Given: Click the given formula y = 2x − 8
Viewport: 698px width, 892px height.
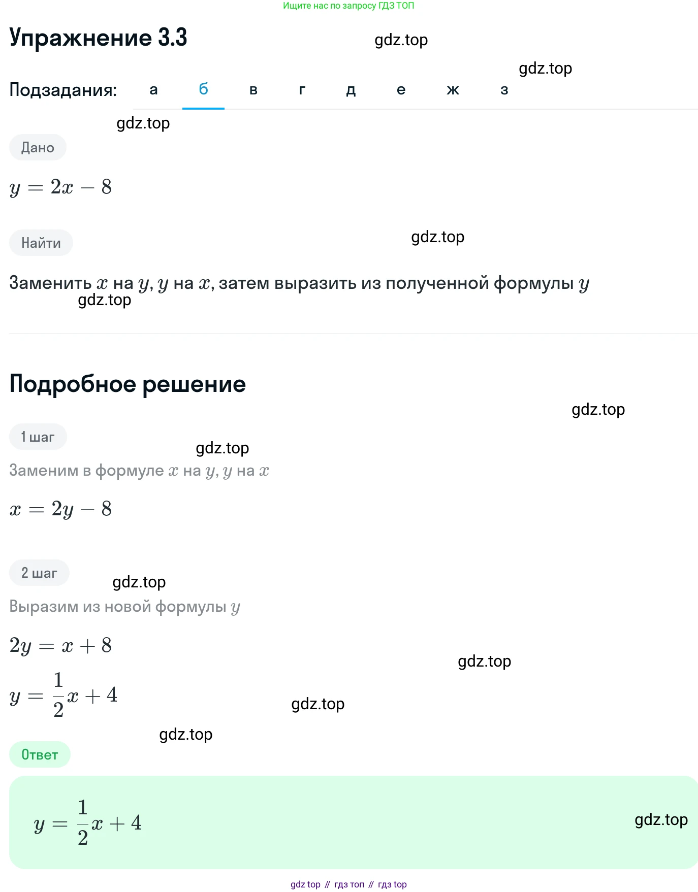Looking at the screenshot, I should point(60,187).
